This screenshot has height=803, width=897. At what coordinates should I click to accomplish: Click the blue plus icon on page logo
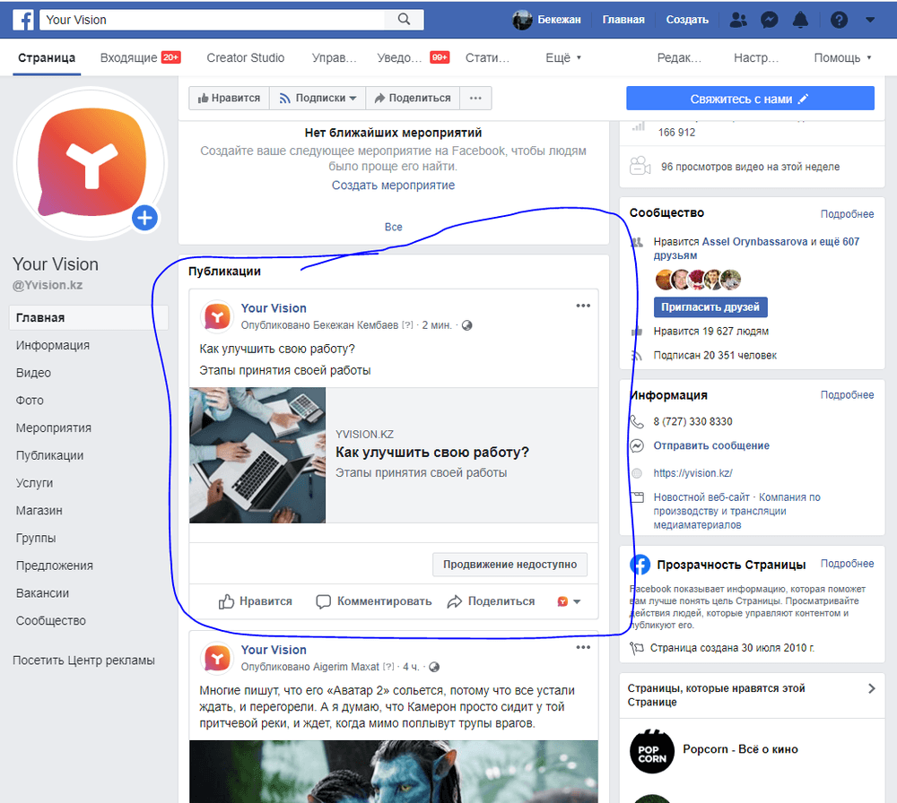[144, 218]
